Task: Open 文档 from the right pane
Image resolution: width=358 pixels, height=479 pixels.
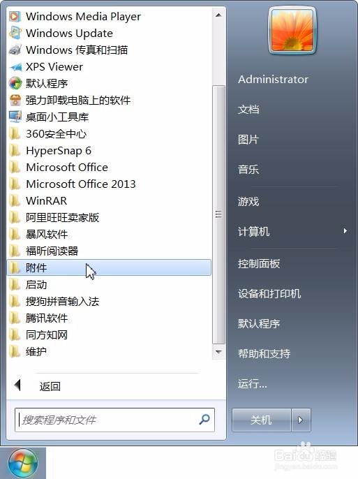Action: point(248,110)
